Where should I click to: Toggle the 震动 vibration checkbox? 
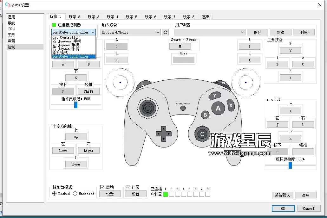coord(102,187)
